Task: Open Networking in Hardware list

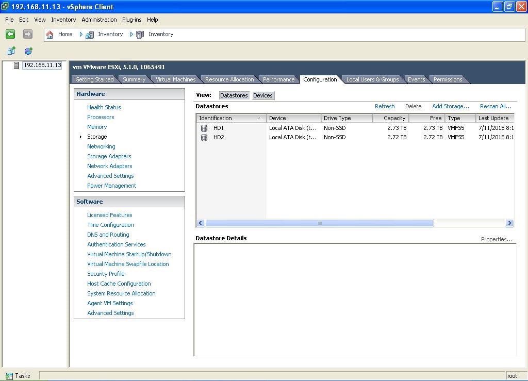Action: (x=101, y=146)
